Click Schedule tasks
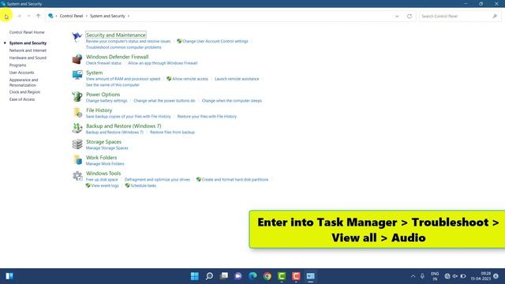The width and height of the screenshot is (505, 284). click(143, 186)
